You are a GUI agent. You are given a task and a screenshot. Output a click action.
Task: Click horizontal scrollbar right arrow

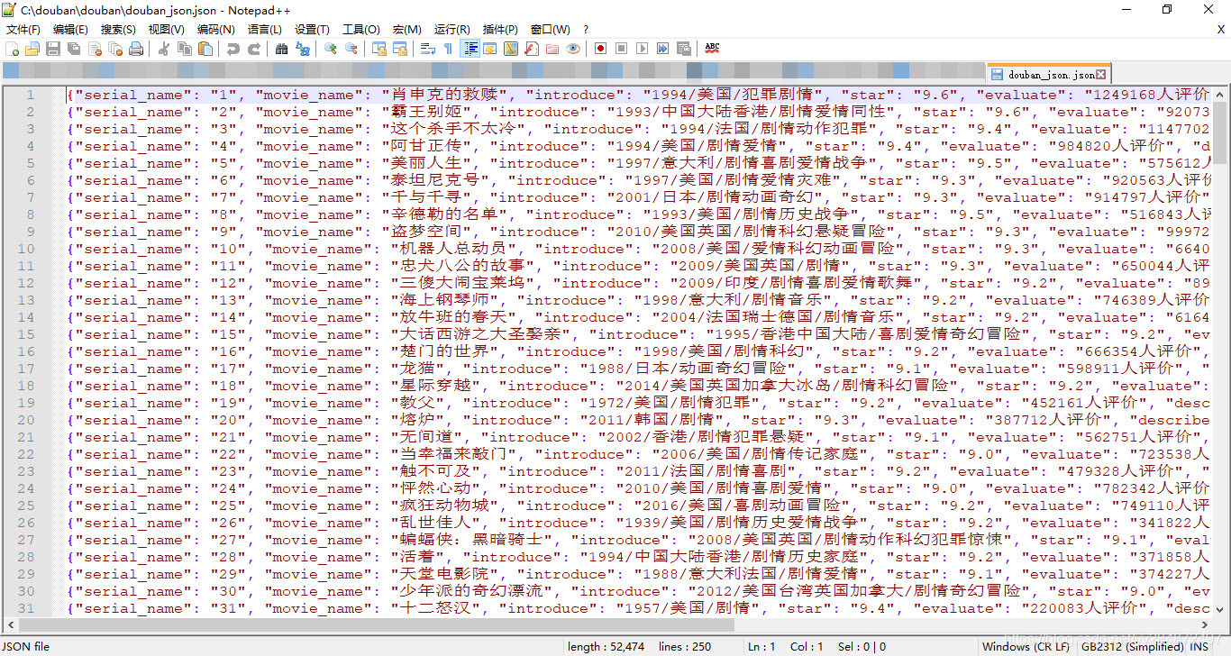tap(1205, 624)
